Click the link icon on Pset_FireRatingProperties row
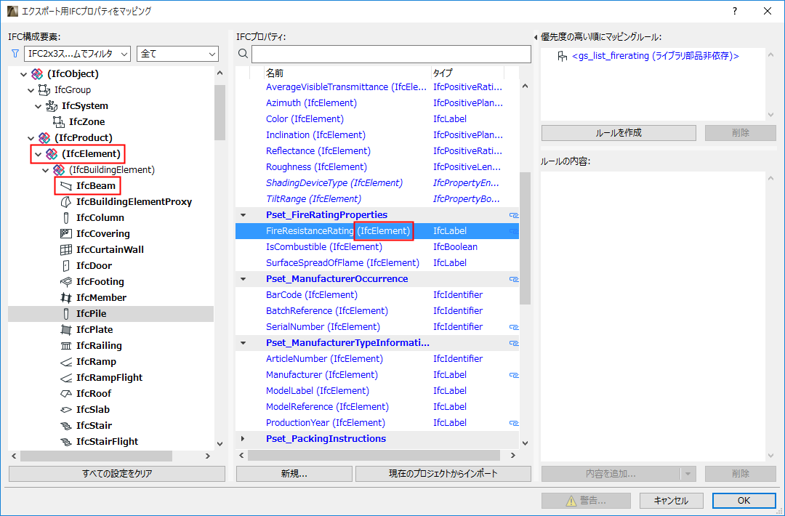785x516 pixels. pyautogui.click(x=514, y=215)
